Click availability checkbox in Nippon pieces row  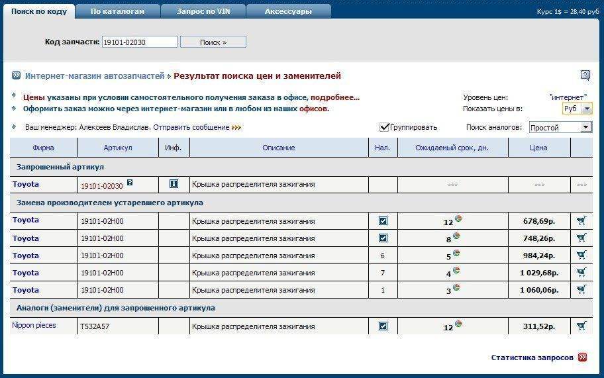(x=383, y=326)
